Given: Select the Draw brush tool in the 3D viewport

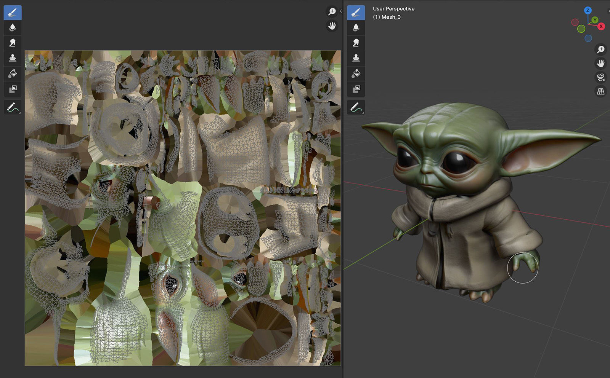Looking at the screenshot, I should click(x=356, y=13).
